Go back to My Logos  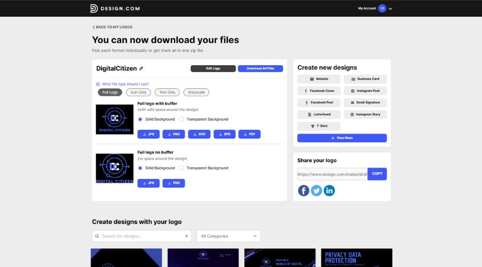112,27
